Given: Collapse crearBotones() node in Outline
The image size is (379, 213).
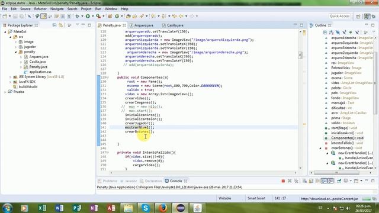Looking at the screenshot, I should pos(320,148).
